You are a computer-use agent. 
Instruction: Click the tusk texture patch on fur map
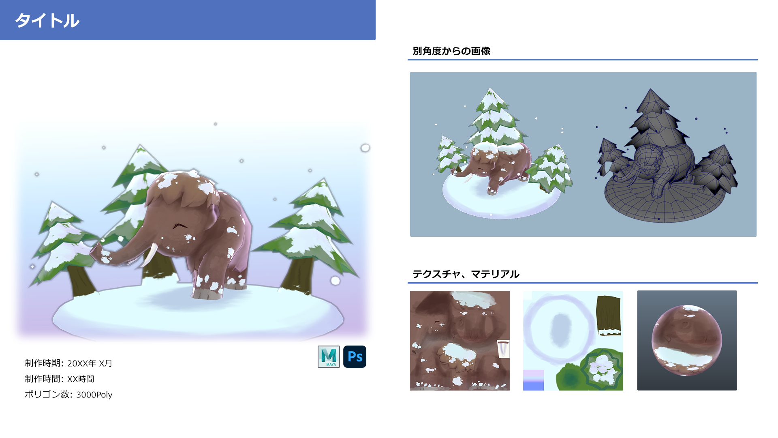503,349
